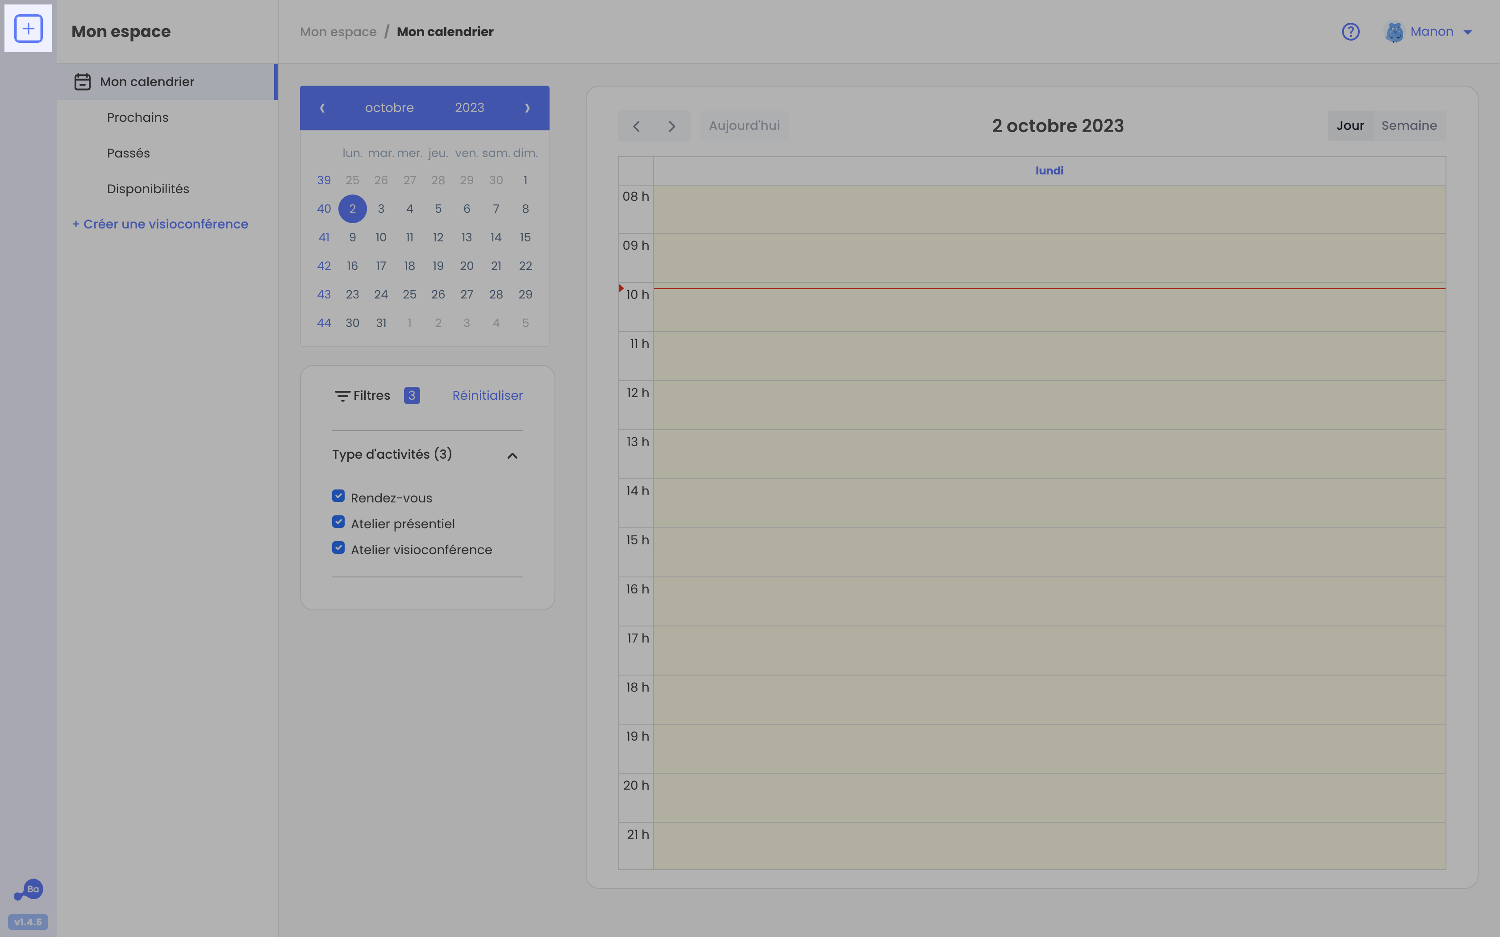Select October 13 in mini calendar
The height and width of the screenshot is (937, 1500).
pos(467,237)
